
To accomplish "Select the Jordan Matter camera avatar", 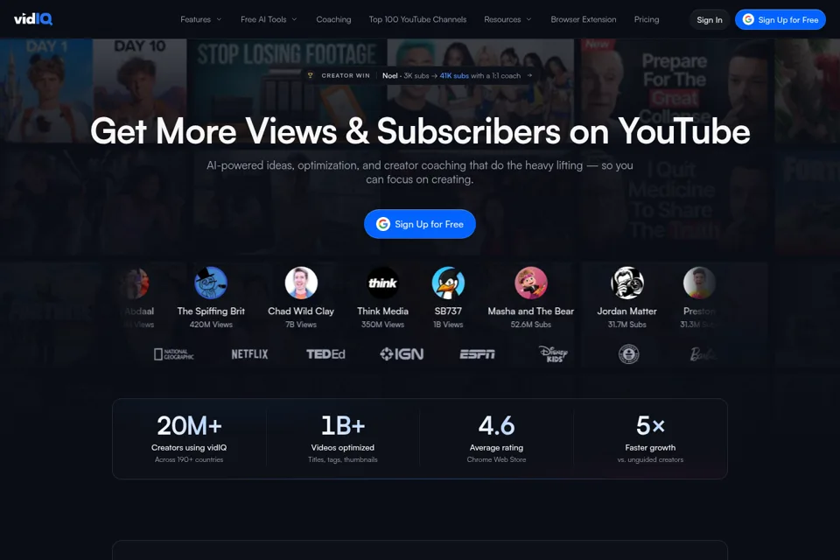I will point(627,283).
